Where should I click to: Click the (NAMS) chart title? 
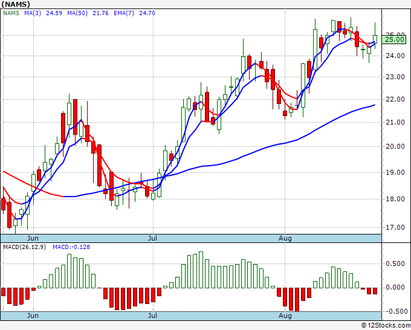[x=16, y=4]
